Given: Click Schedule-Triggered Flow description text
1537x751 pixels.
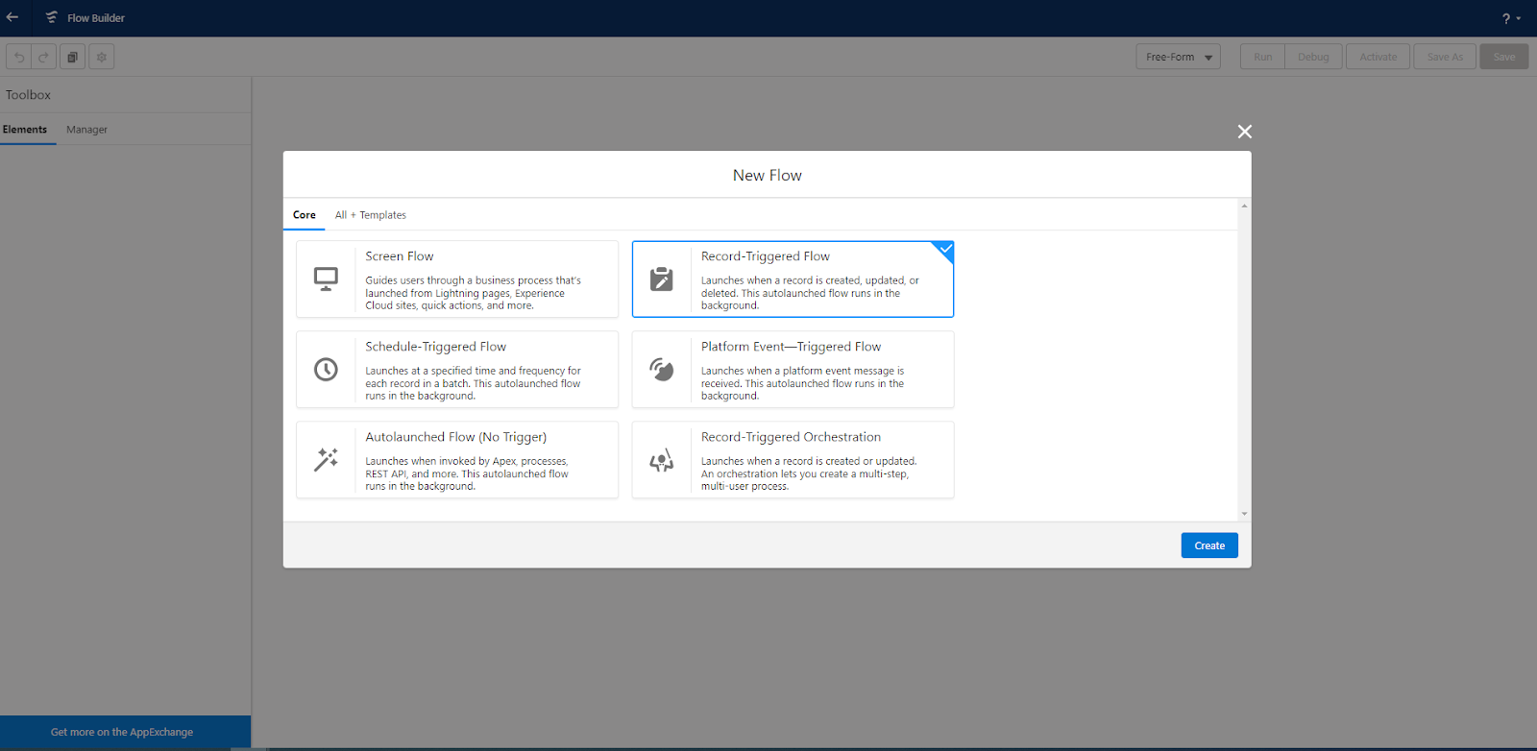Looking at the screenshot, I should (473, 383).
